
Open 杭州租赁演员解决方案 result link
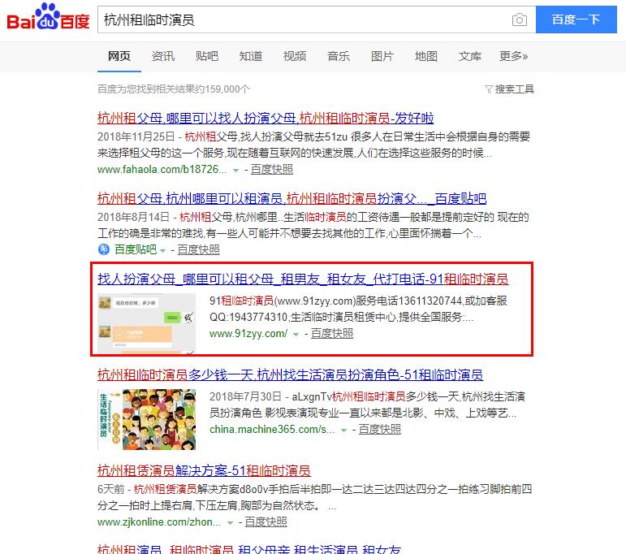[x=204, y=470]
